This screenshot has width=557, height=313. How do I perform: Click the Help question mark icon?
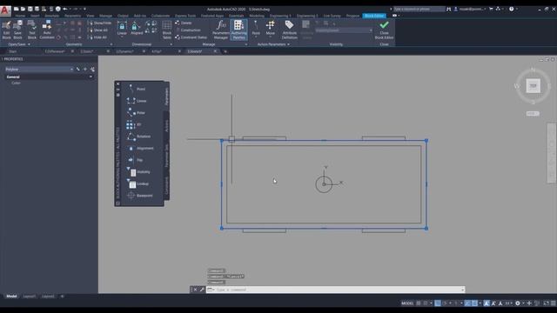511,9
